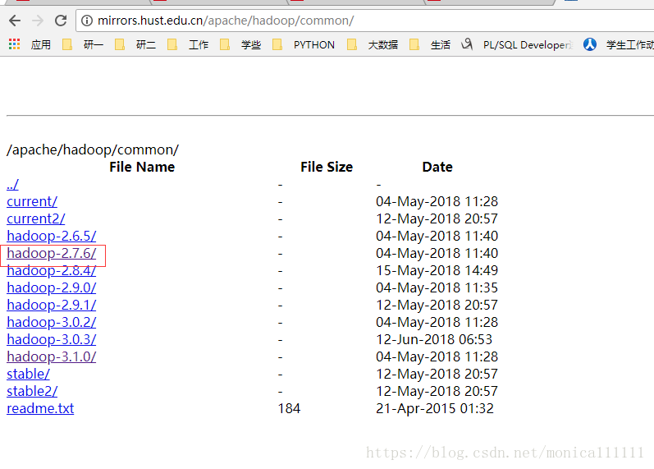Open the parent directory ../ link
This screenshot has width=654, height=469.
12,184
